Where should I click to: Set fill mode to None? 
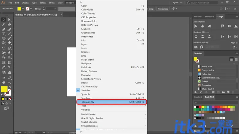[10, 99]
